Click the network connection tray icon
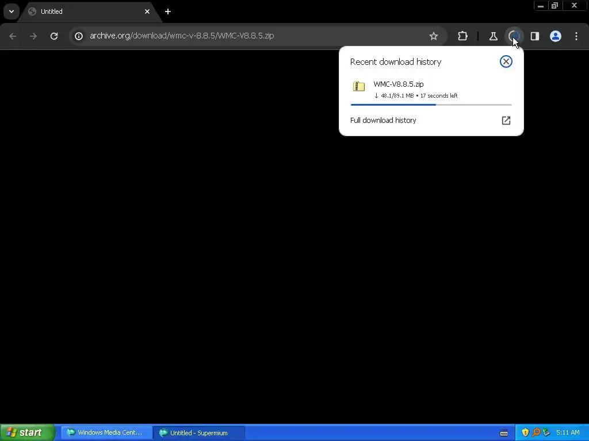 (x=546, y=432)
